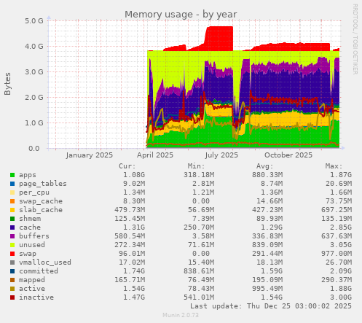Click unused max value 3.05G
Image resolution: width=362 pixels, height=323 pixels.
tap(341, 245)
